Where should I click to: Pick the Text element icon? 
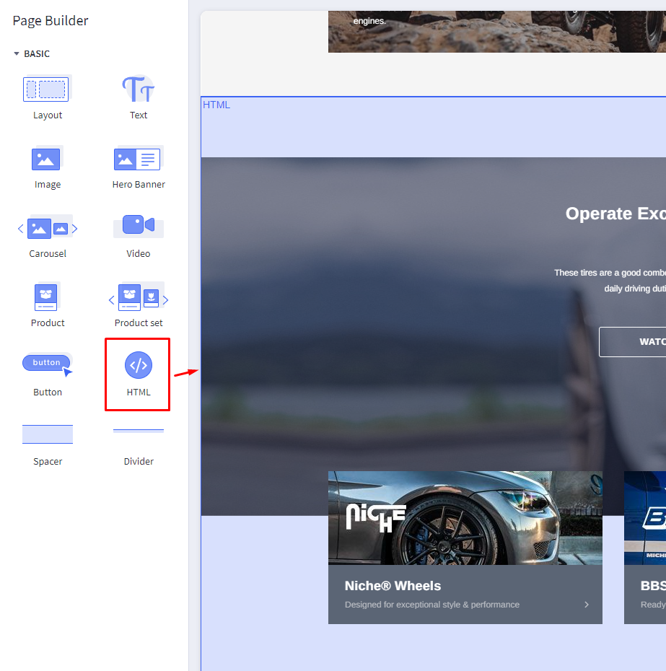pyautogui.click(x=139, y=89)
